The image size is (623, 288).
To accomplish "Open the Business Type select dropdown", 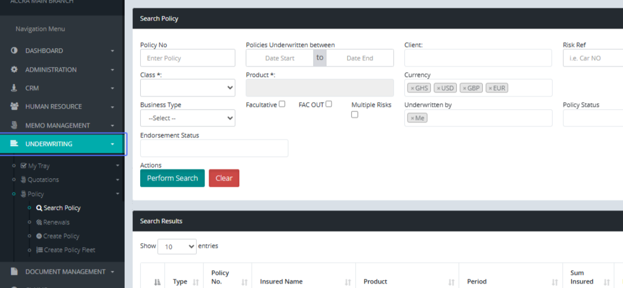I will click(x=187, y=118).
